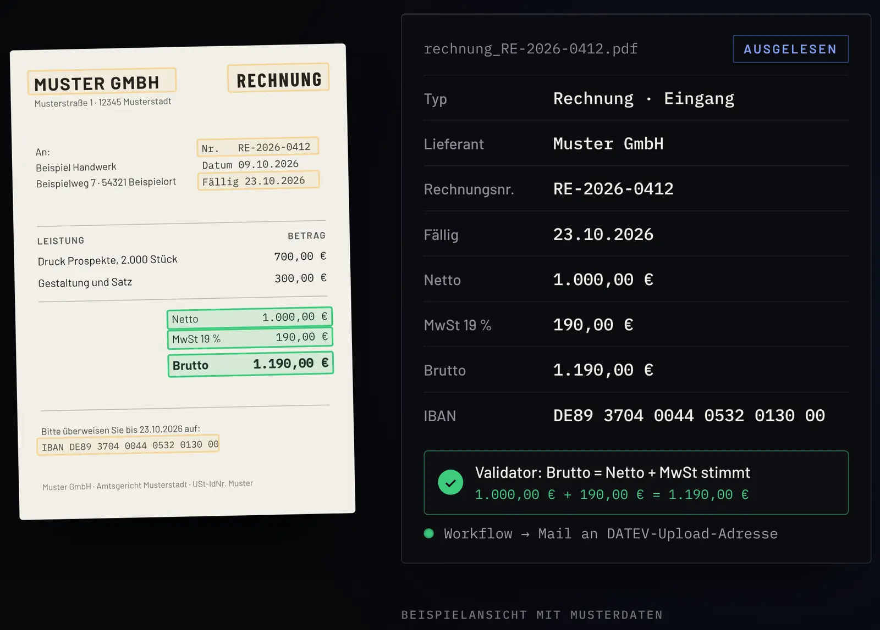This screenshot has height=630, width=880.
Task: Click the Netto value in the extraction panel
Action: point(603,280)
